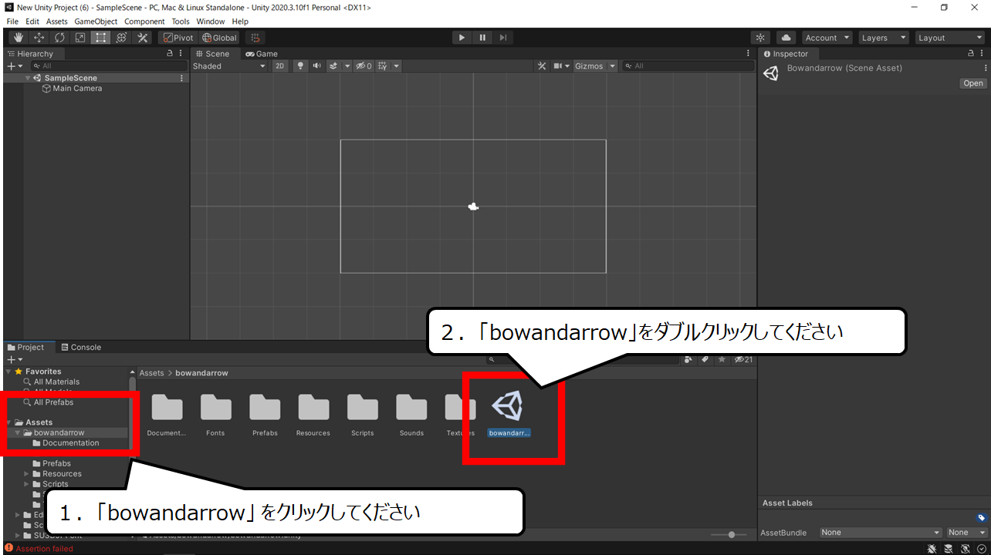Open Gizmos dropdown arrow
991x555 pixels.
coord(613,66)
